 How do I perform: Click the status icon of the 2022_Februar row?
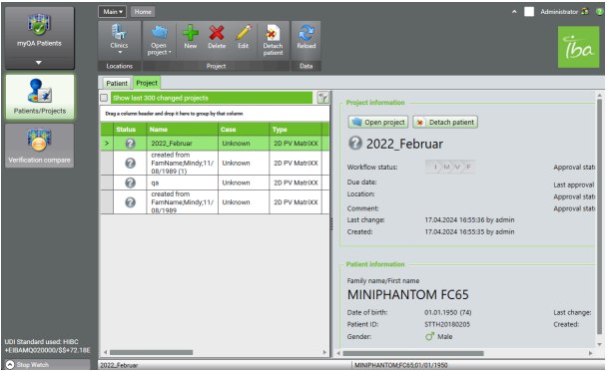click(130, 144)
